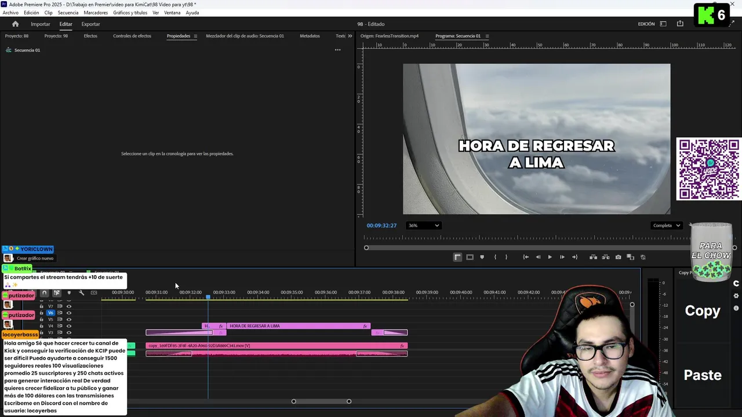The height and width of the screenshot is (417, 742).
Task: Toggle V6 track visibility eye
Action: (x=68, y=313)
